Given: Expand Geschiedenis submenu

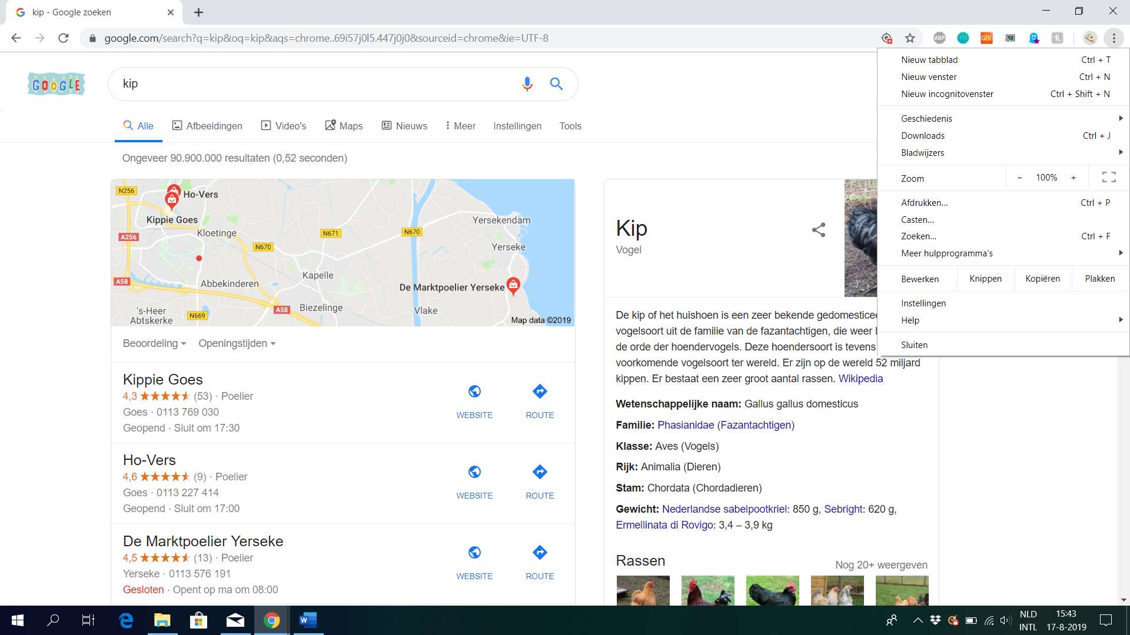Looking at the screenshot, I should [x=1003, y=119].
